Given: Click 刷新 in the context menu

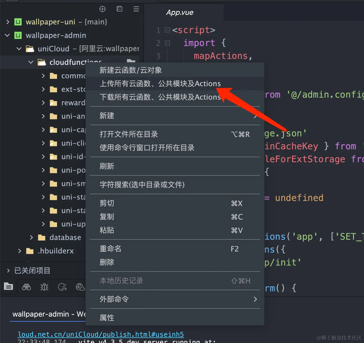Looking at the screenshot, I should [x=175, y=166].
